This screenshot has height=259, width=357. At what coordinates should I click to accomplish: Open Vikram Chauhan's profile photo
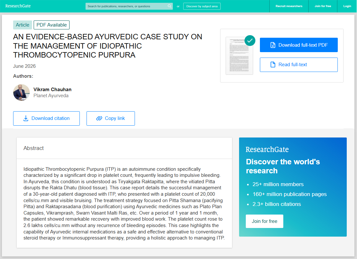point(21,92)
